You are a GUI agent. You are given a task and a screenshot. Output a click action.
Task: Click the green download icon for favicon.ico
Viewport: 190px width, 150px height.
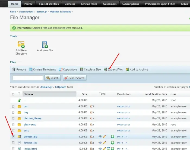(112, 143)
